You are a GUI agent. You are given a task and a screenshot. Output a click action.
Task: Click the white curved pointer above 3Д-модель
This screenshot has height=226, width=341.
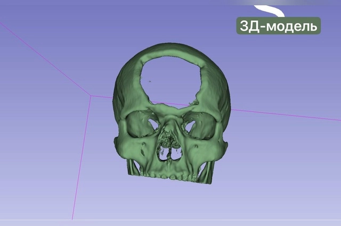[270, 10]
